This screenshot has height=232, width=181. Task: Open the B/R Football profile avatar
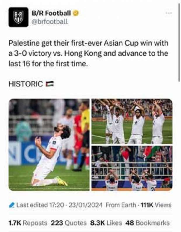pyautogui.click(x=18, y=17)
